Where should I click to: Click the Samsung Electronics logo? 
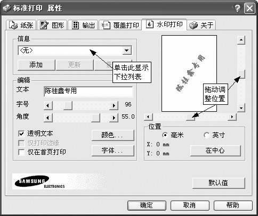(x=40, y=181)
